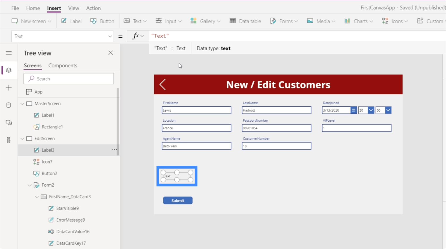Open the Media dropdown

pos(321,21)
